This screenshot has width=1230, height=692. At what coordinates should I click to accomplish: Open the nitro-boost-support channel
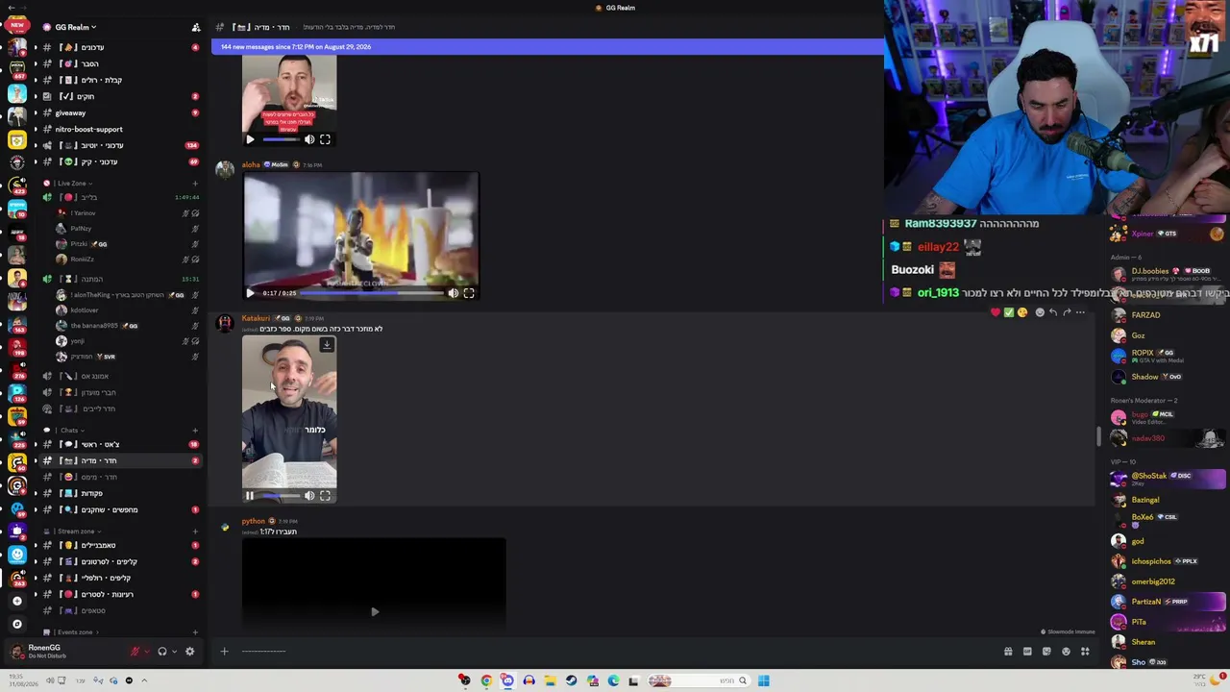(88, 129)
